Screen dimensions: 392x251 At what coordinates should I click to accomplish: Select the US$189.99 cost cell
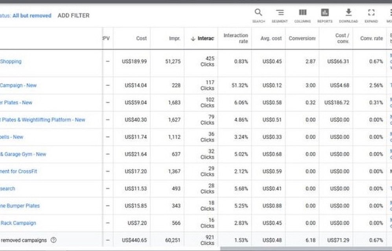(134, 61)
